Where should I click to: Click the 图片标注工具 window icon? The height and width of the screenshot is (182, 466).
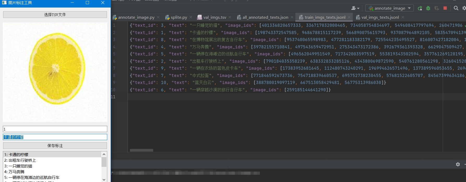[4, 3]
